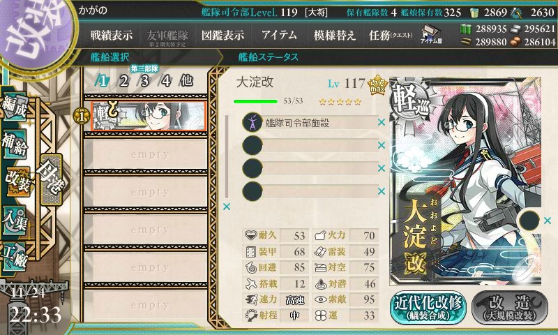Click the 艦隊司令部施設 equipment icon
This screenshot has height=335, width=558.
pos(252,122)
